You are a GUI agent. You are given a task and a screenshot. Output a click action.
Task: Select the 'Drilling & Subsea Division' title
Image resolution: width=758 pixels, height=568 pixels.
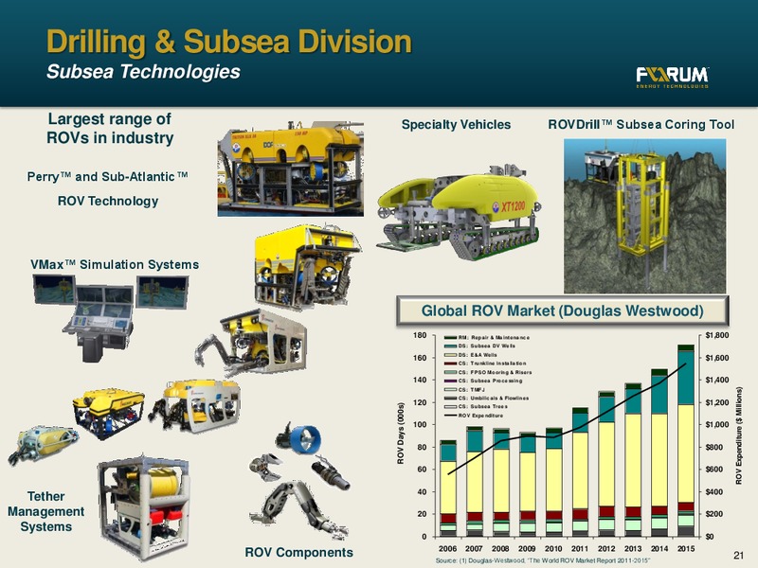(x=229, y=42)
